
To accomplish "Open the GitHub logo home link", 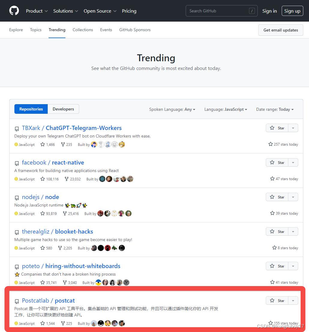I will [14, 11].
